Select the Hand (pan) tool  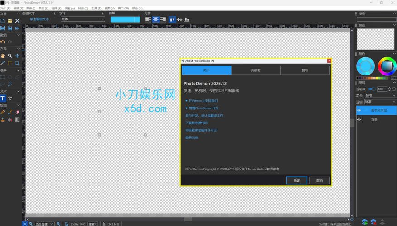click(x=3, y=56)
